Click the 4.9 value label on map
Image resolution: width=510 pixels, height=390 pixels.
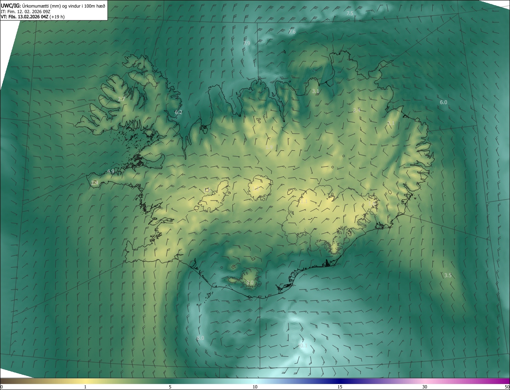click(111, 171)
